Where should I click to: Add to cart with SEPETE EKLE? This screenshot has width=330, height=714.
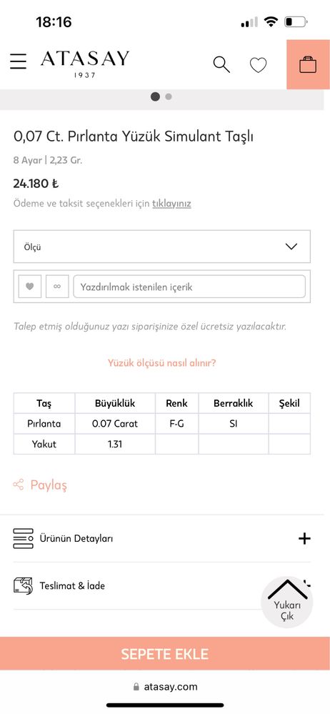coord(165,654)
